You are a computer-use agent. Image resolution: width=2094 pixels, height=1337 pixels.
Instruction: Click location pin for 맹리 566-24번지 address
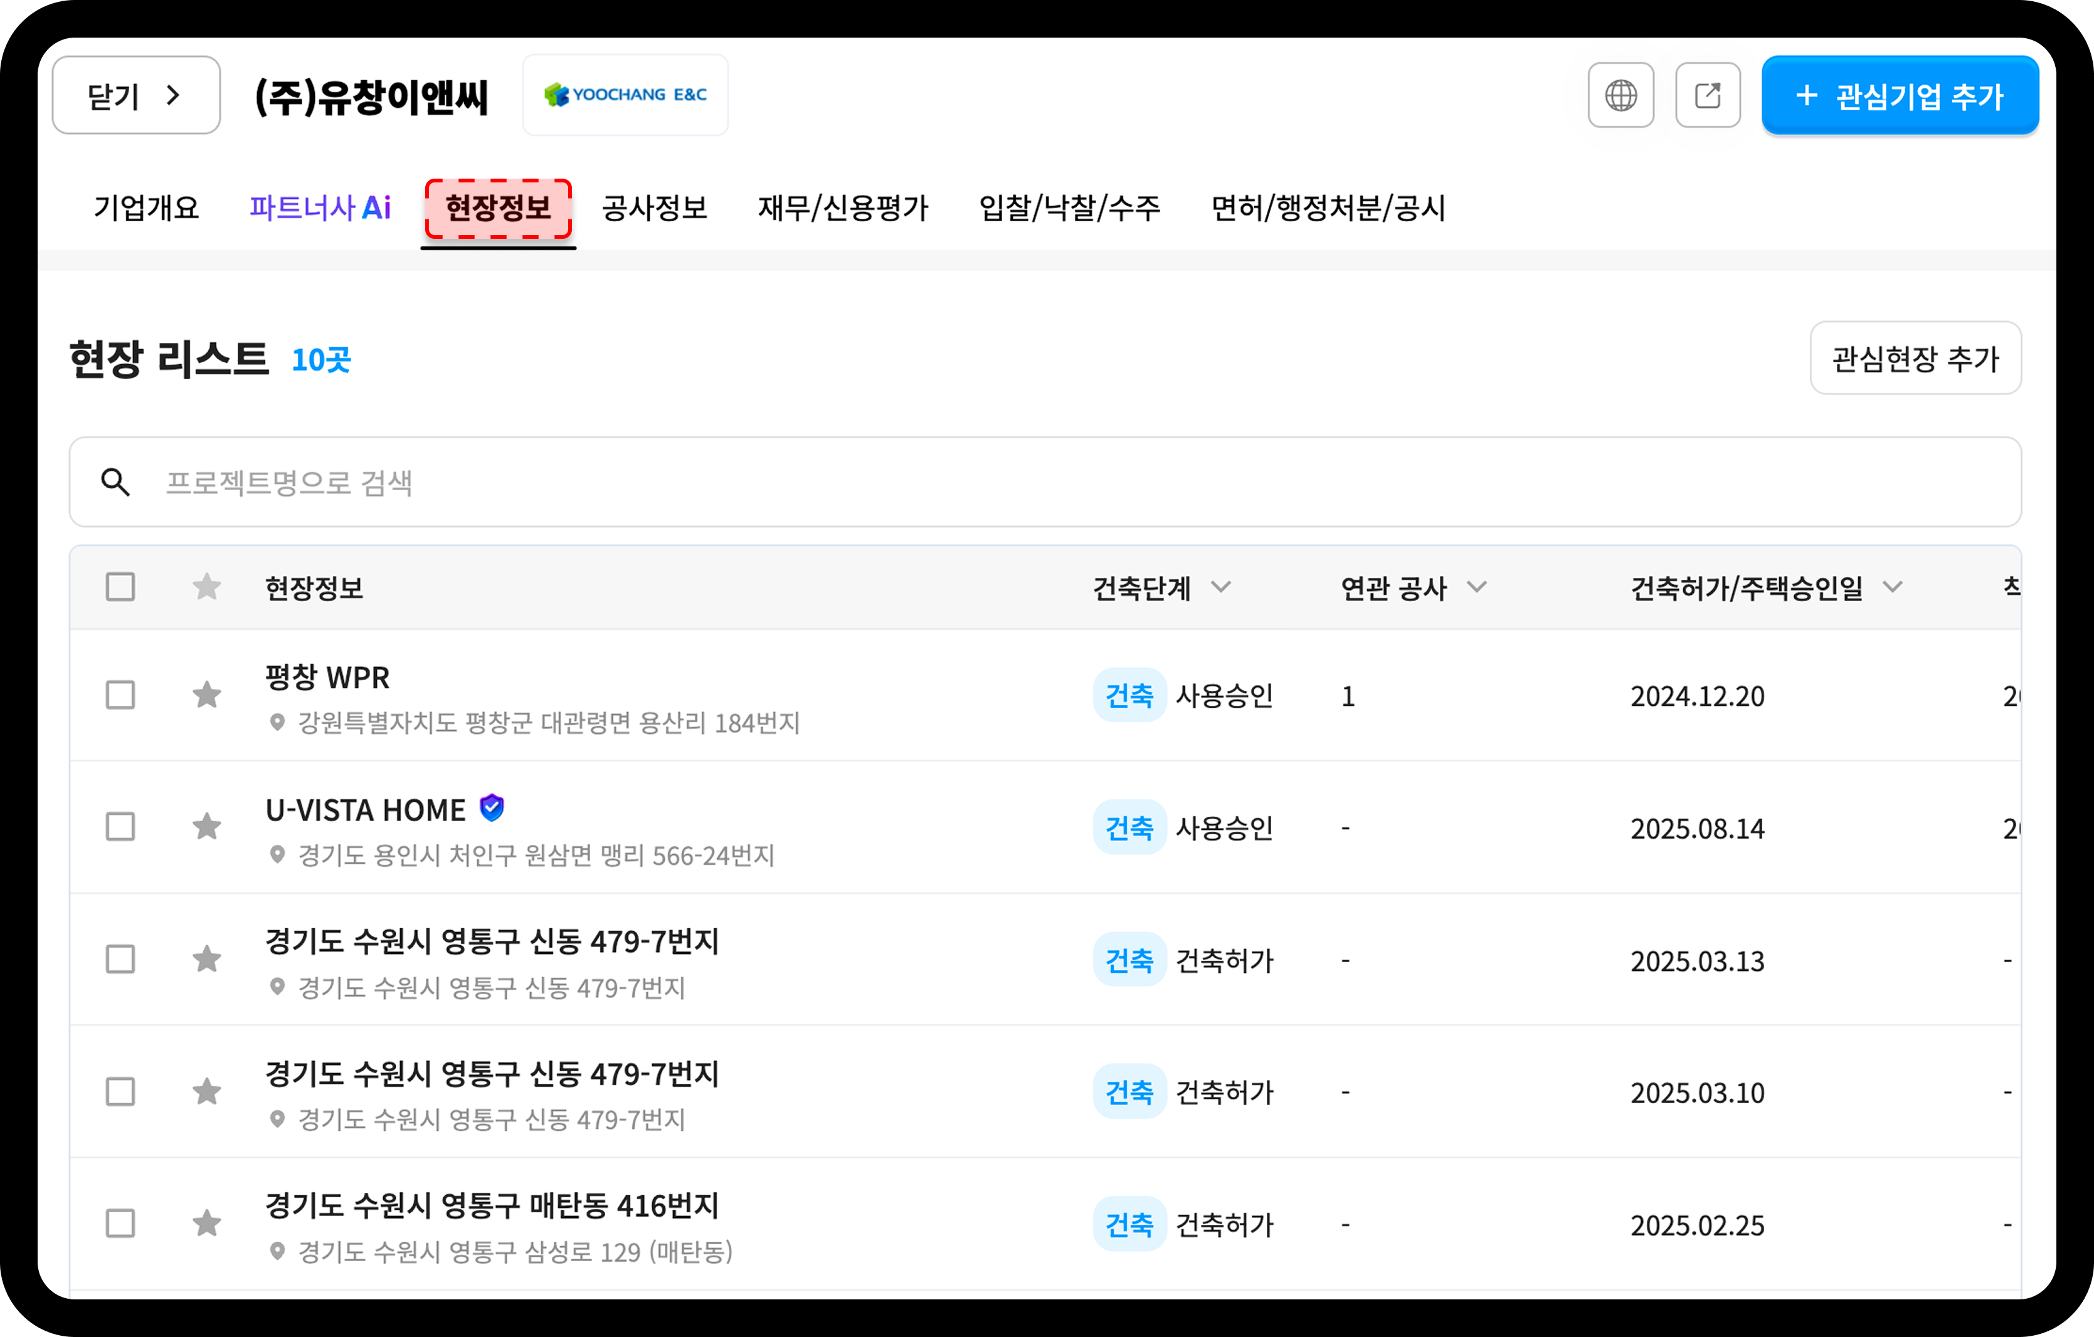277,854
